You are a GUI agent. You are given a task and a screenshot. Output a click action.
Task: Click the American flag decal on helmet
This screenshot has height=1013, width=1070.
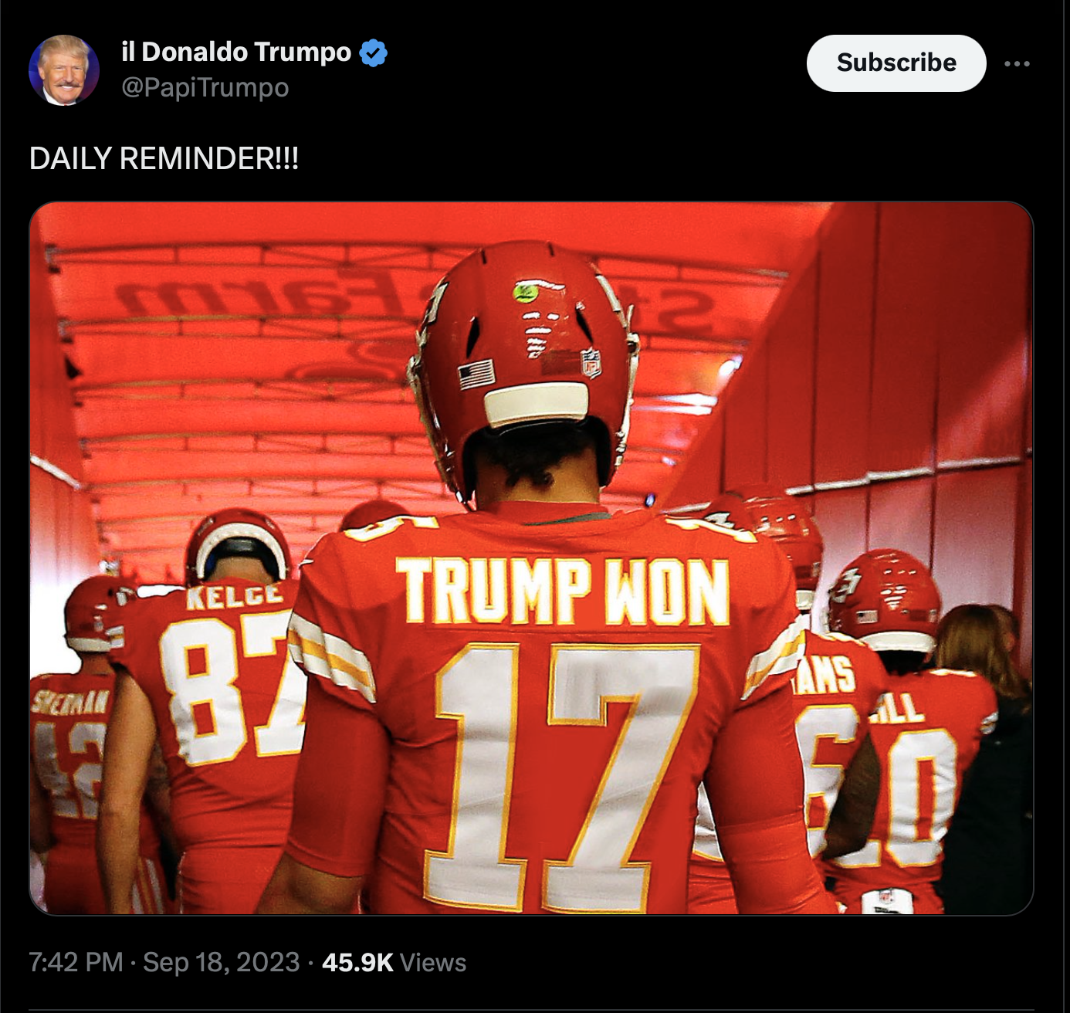(x=476, y=374)
